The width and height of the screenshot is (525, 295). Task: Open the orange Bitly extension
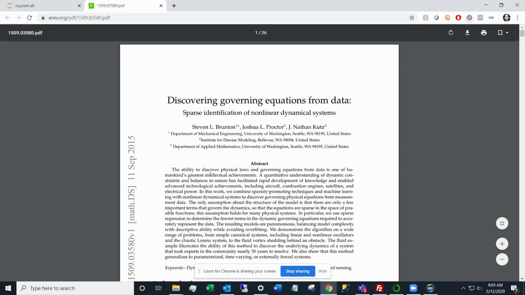pyautogui.click(x=447, y=18)
